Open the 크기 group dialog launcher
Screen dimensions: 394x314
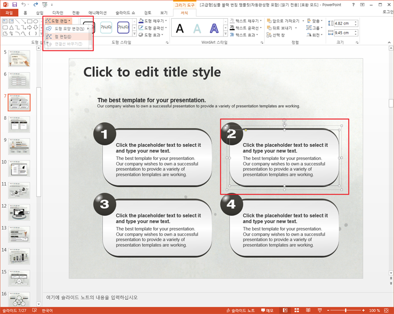357,43
